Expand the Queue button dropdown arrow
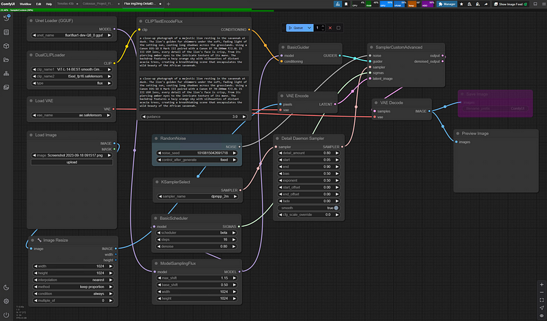Image resolution: width=547 pixels, height=321 pixels. click(x=310, y=28)
